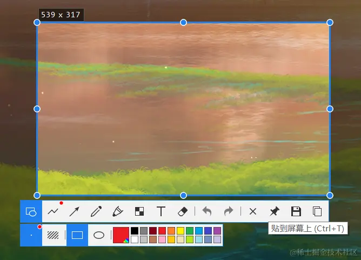The image size is (361, 260).
Task: Pick the lime green color swatch
Action: click(190, 239)
